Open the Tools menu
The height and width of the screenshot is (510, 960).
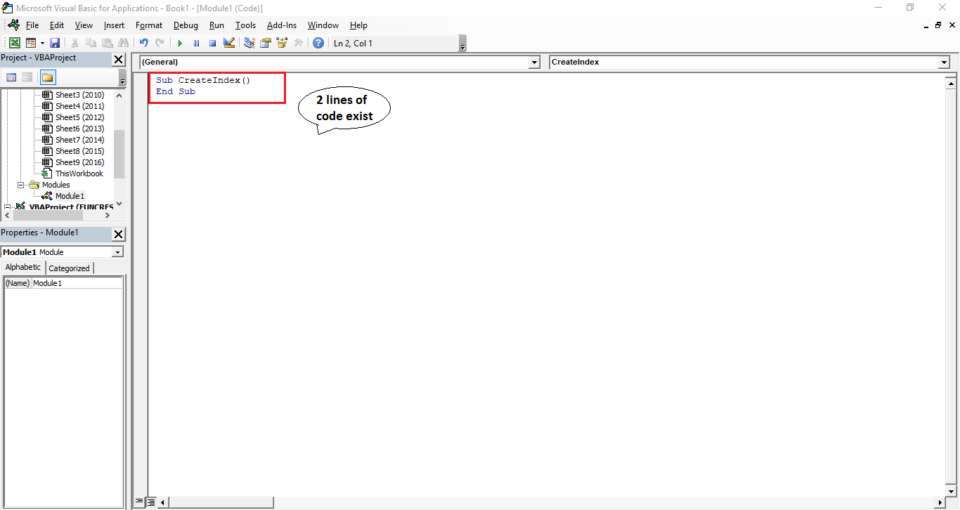tap(246, 25)
